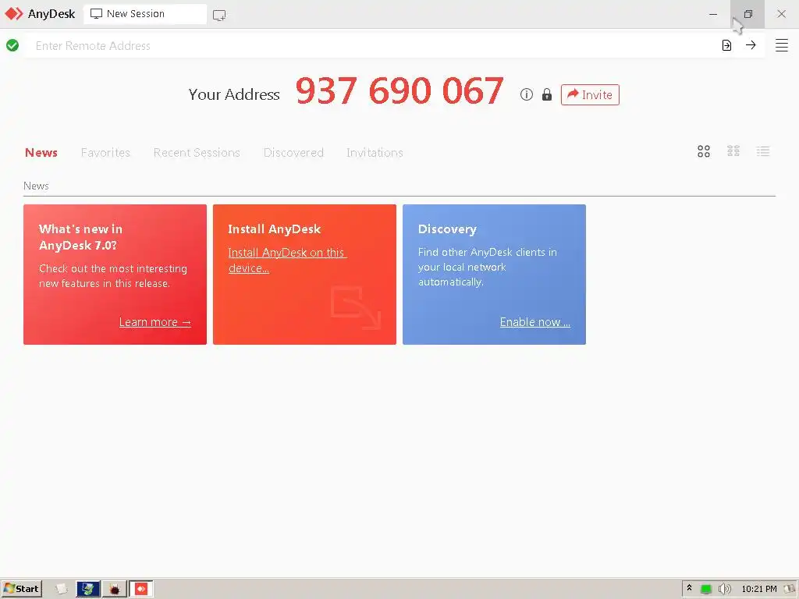Open the Windows Start menu
The height and width of the screenshot is (599, 799).
click(21, 589)
